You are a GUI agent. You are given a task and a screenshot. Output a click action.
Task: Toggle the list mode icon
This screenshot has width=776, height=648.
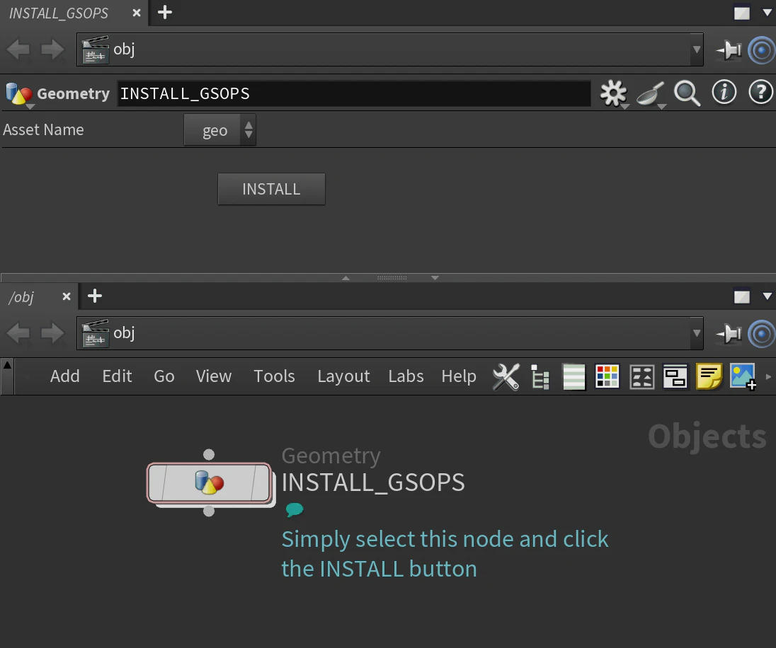click(x=574, y=377)
